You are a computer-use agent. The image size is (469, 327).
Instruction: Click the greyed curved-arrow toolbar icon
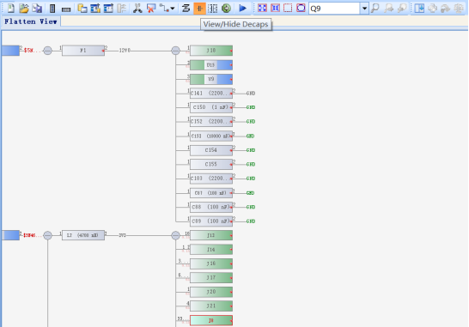pyautogui.click(x=446, y=9)
